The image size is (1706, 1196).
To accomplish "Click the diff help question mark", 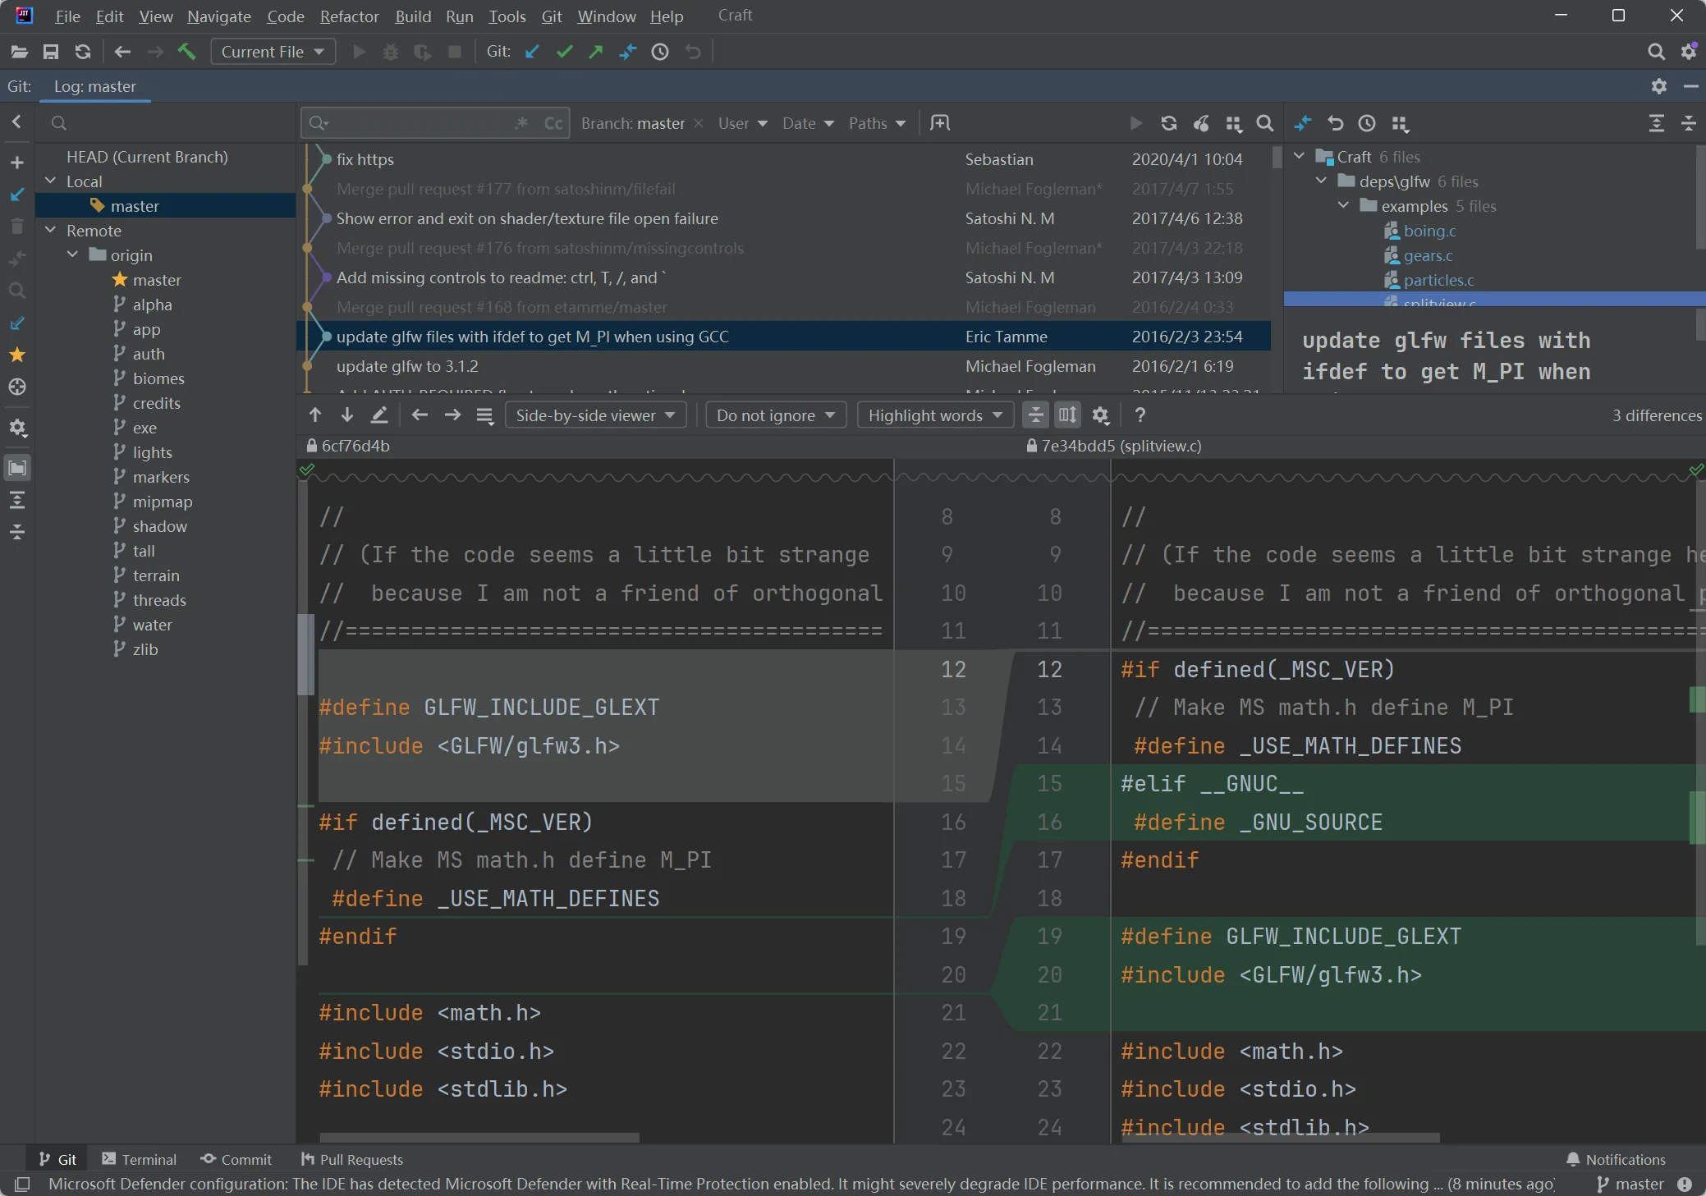I will tap(1140, 415).
